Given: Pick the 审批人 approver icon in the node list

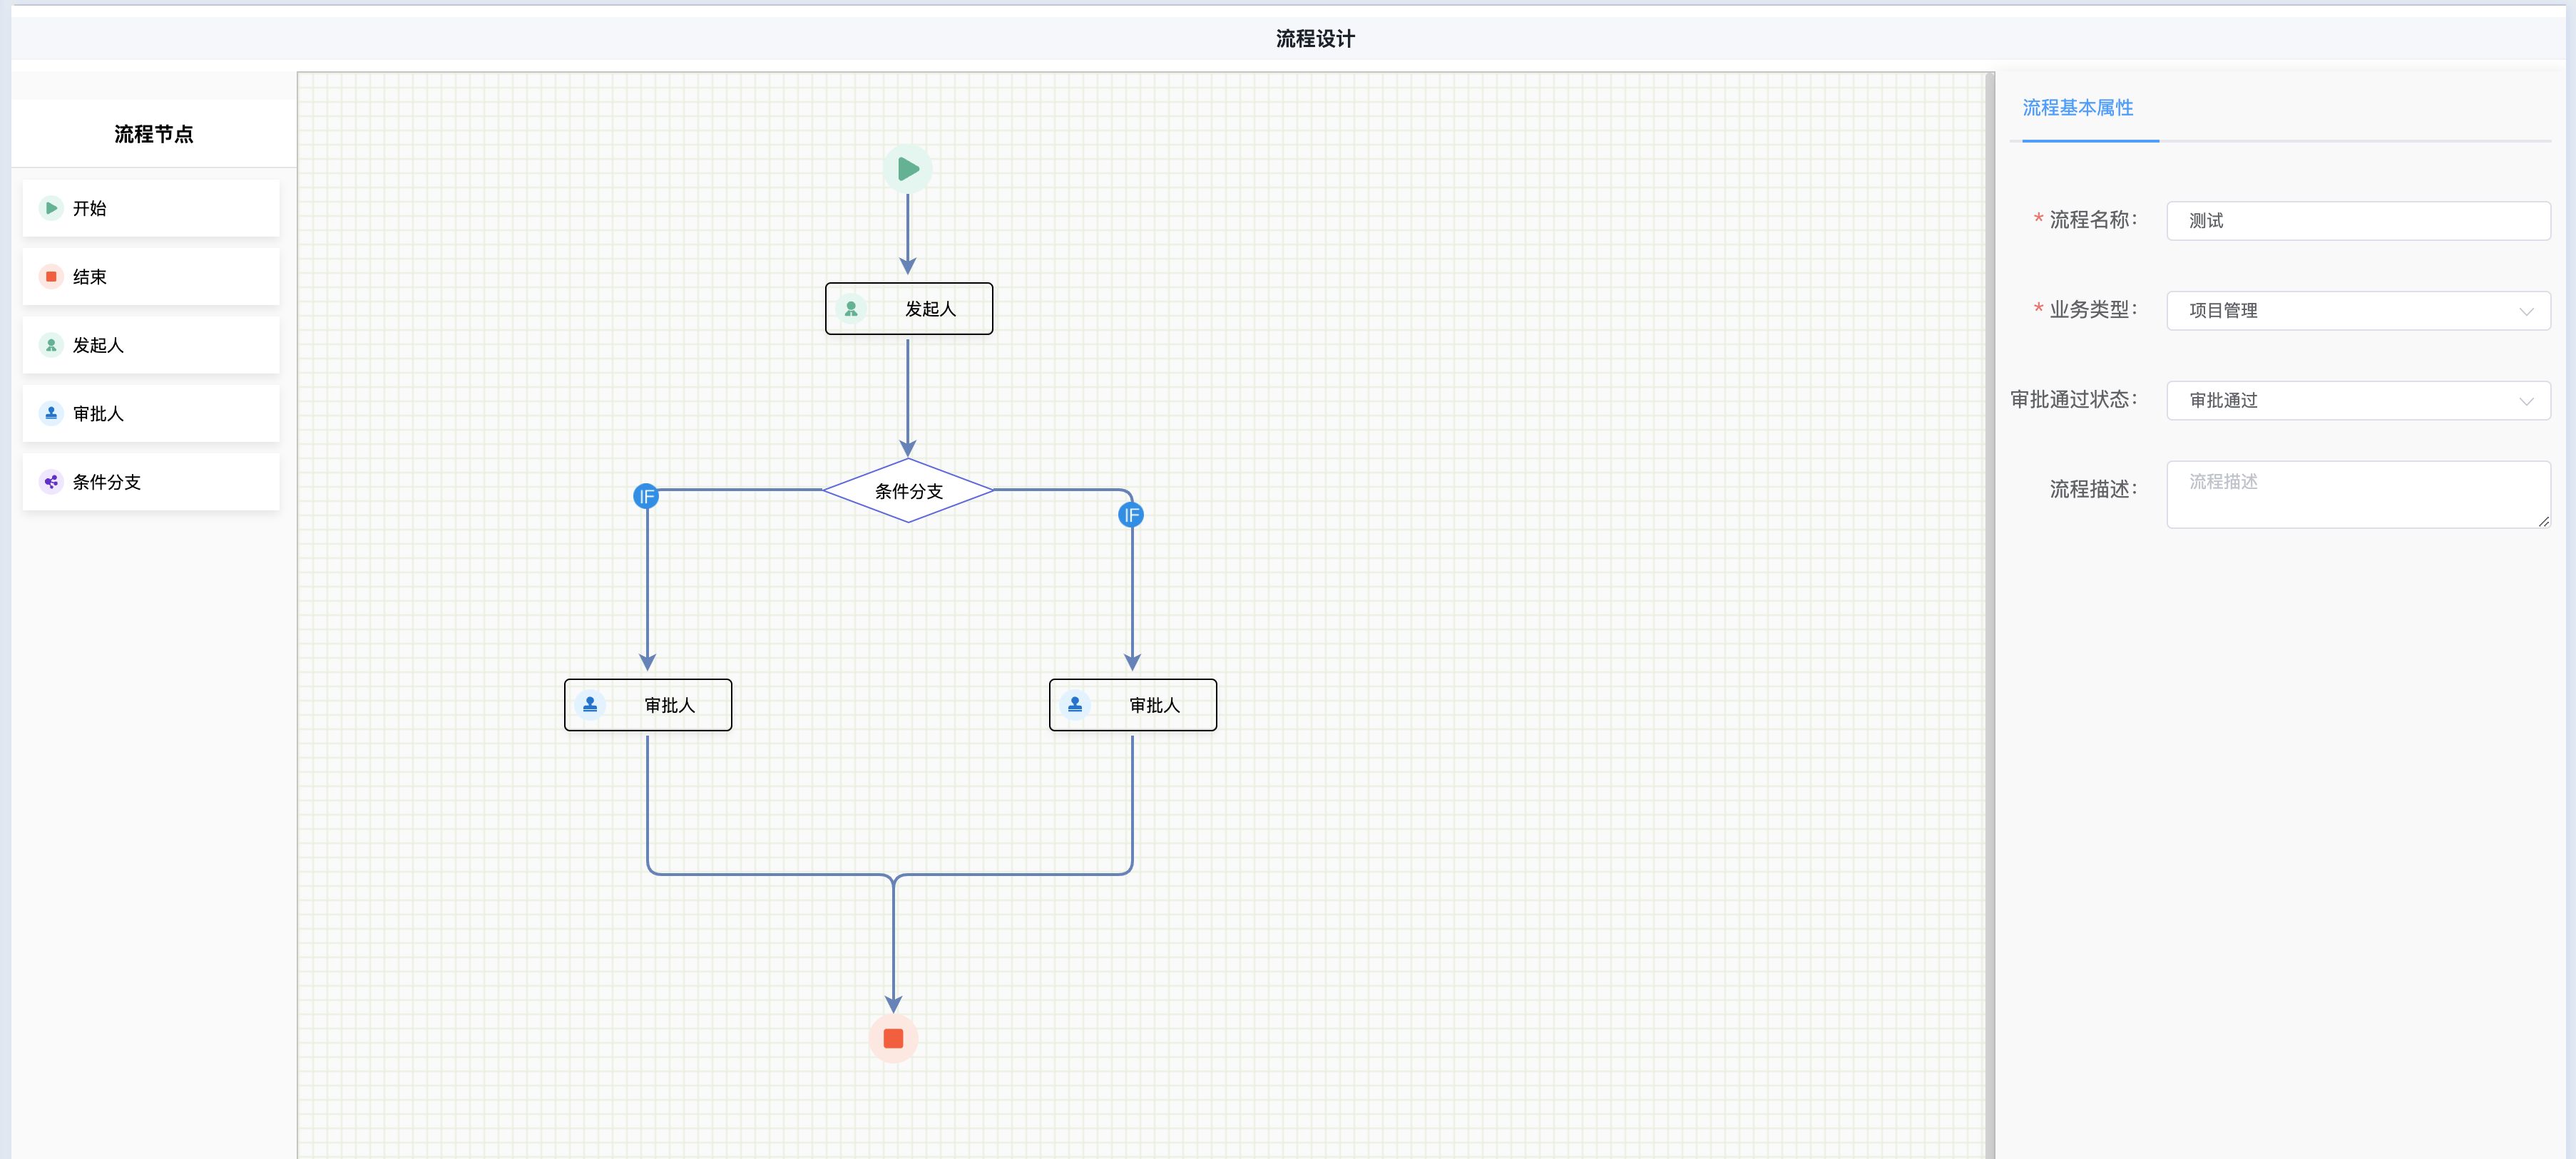Looking at the screenshot, I should point(51,413).
